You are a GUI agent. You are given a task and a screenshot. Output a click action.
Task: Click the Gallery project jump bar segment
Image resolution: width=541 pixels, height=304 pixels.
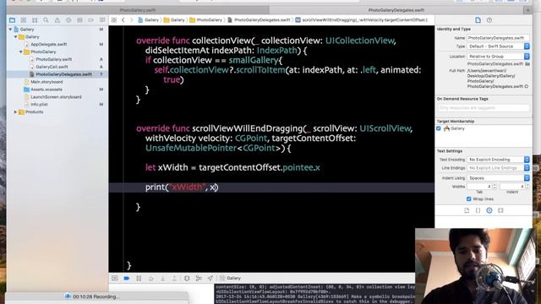(x=149, y=20)
